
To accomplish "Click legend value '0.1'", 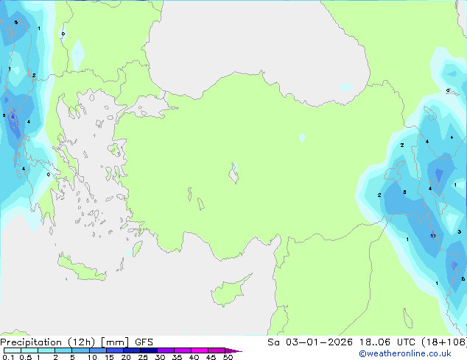I will click(x=8, y=357).
